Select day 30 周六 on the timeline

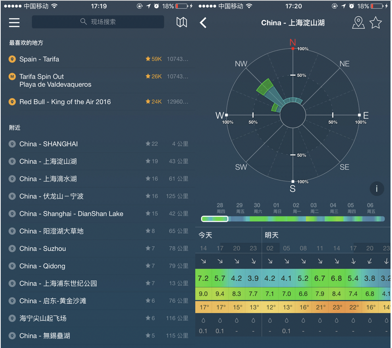[x=257, y=208]
